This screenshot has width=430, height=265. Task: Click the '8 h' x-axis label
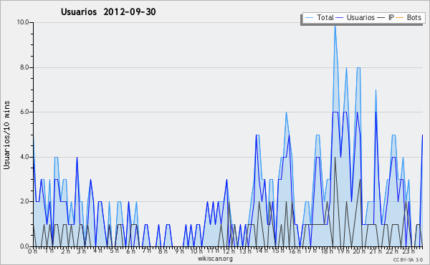pyautogui.click(x=163, y=251)
